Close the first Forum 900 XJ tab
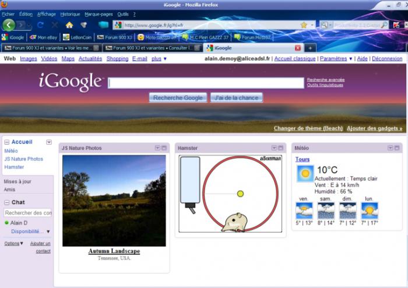Image resolution: width=408 pixels, height=288 pixels. (x=96, y=48)
